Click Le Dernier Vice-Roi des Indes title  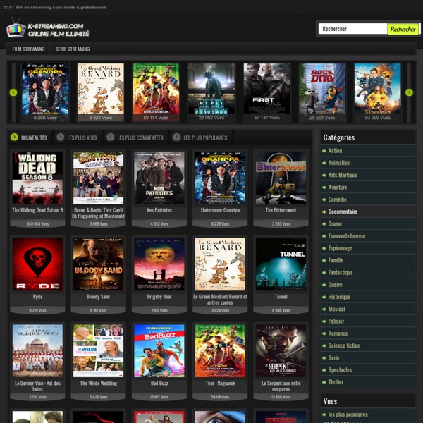pos(37,386)
